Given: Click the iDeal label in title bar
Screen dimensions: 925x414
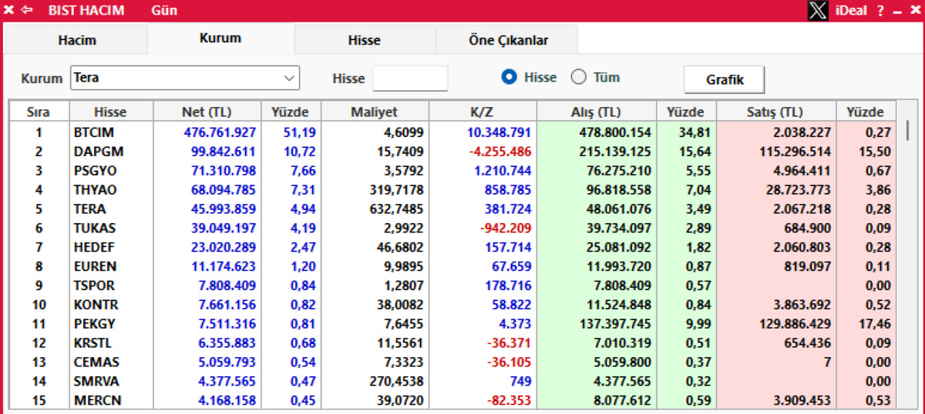Looking at the screenshot, I should point(852,11).
